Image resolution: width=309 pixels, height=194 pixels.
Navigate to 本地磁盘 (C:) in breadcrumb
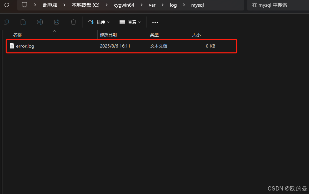(x=86, y=5)
